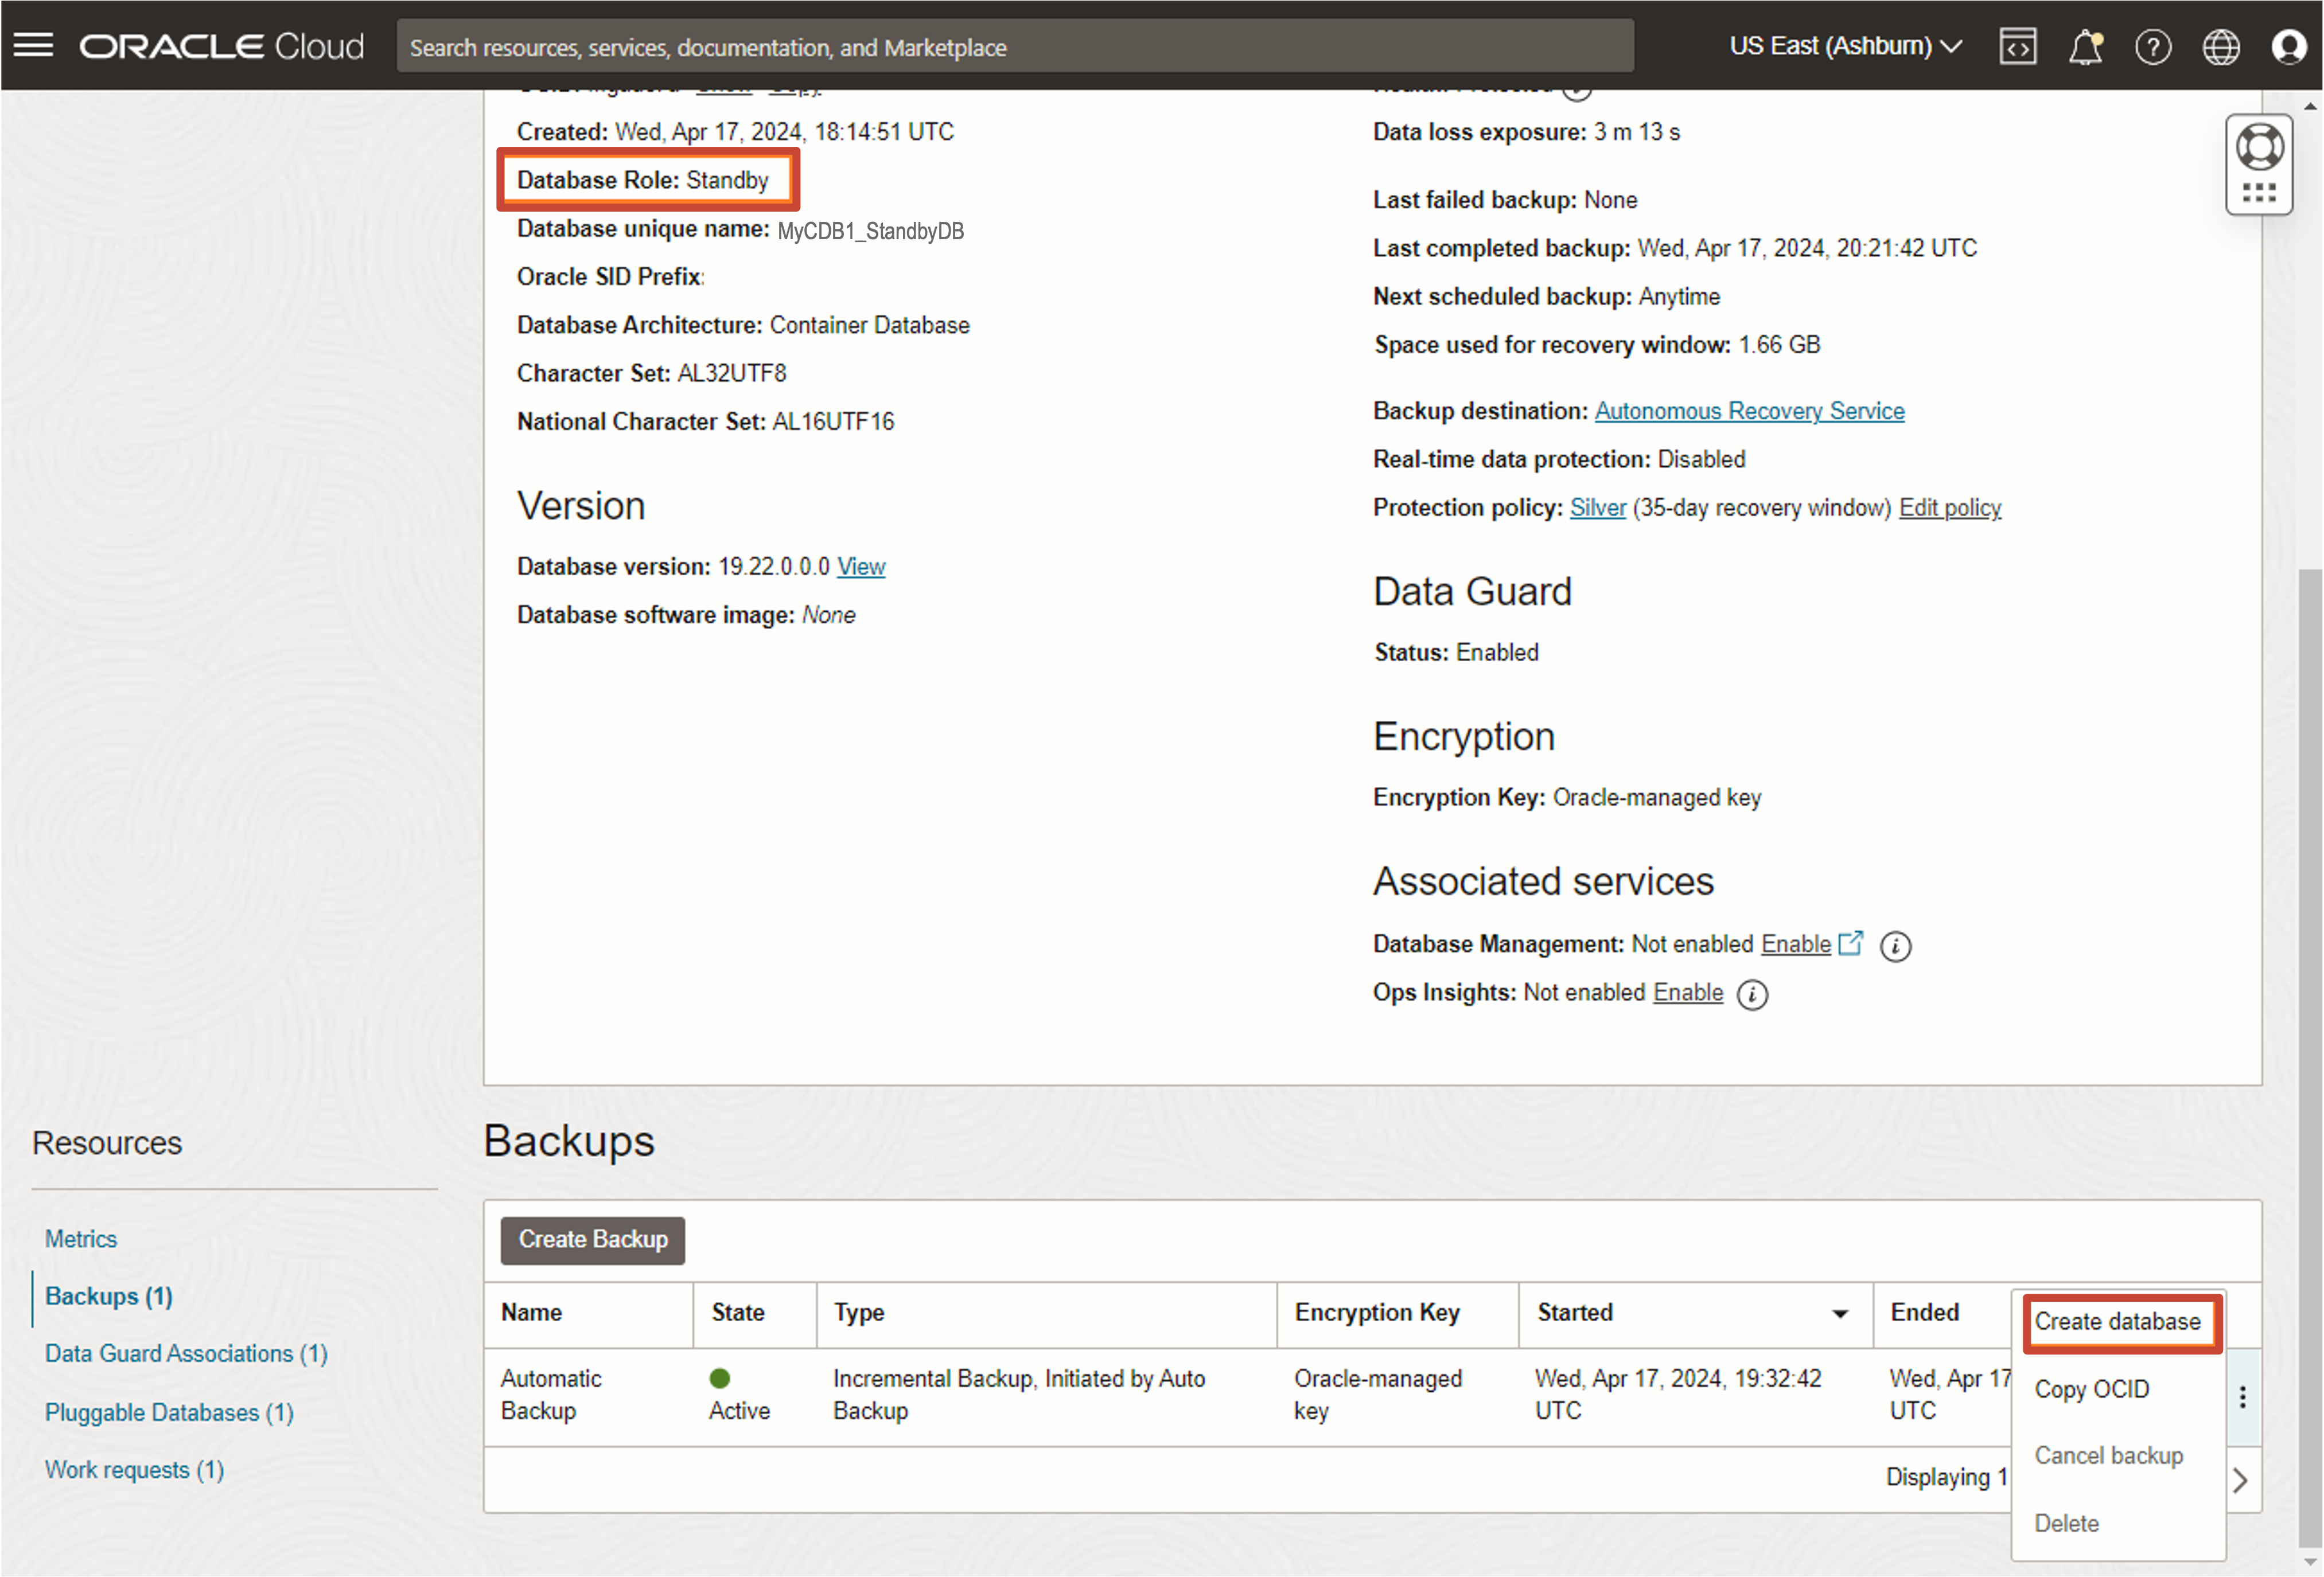Image resolution: width=2324 pixels, height=1577 pixels.
Task: Open Backups (1) resource section
Action: (109, 1296)
